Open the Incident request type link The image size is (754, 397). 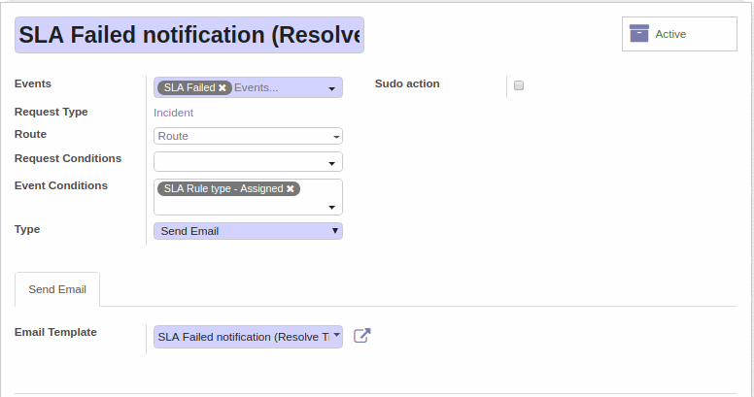click(173, 113)
